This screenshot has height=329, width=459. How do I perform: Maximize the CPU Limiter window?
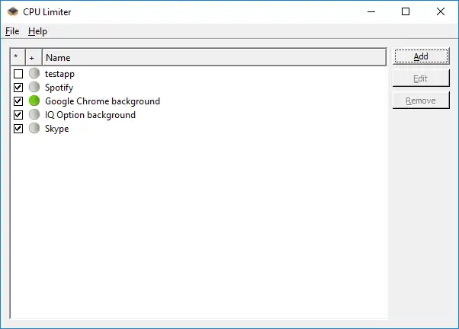[406, 11]
